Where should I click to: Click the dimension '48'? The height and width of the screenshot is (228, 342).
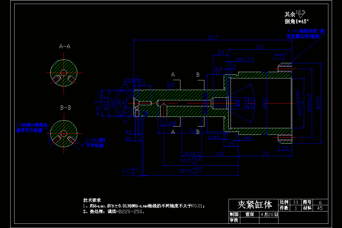point(220,154)
